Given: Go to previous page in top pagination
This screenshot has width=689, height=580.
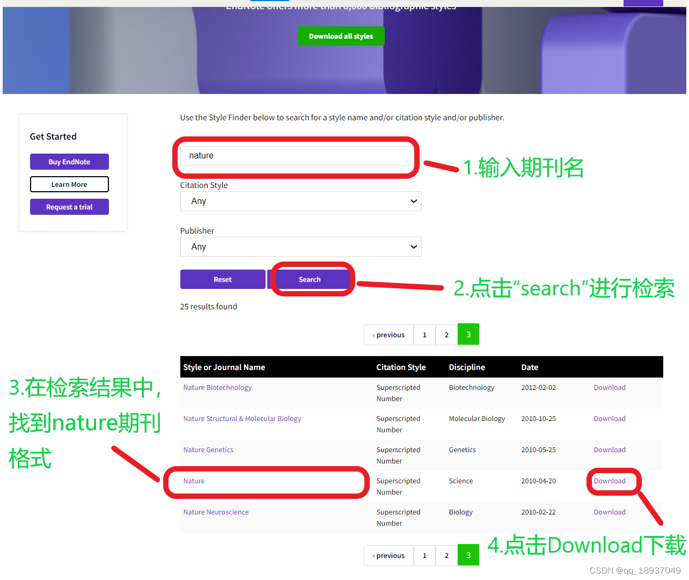Looking at the screenshot, I should [389, 335].
